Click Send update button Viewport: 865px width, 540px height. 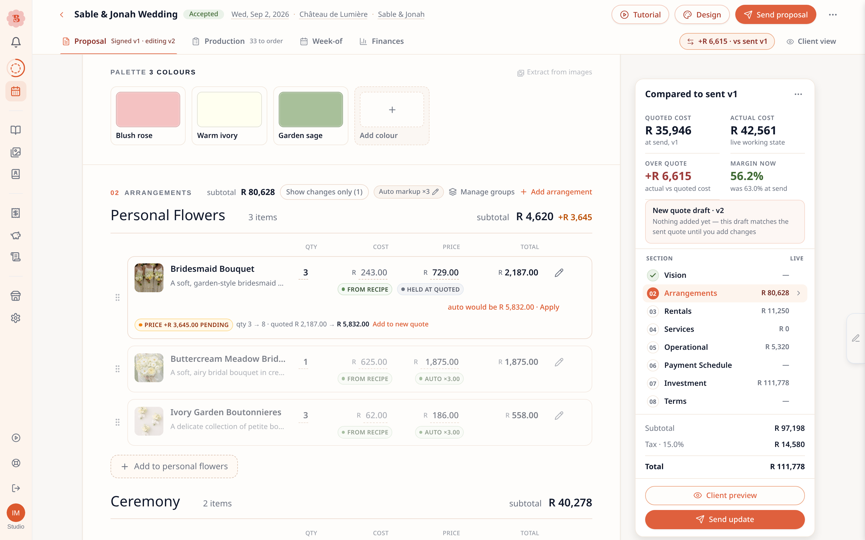coord(724,519)
